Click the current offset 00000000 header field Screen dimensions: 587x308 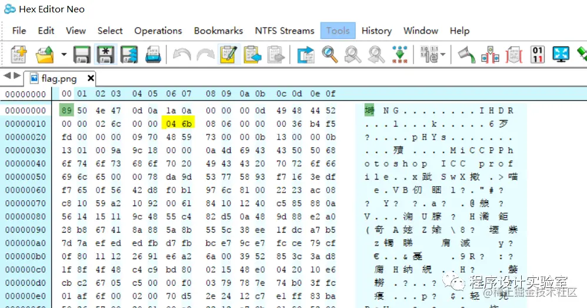click(25, 94)
